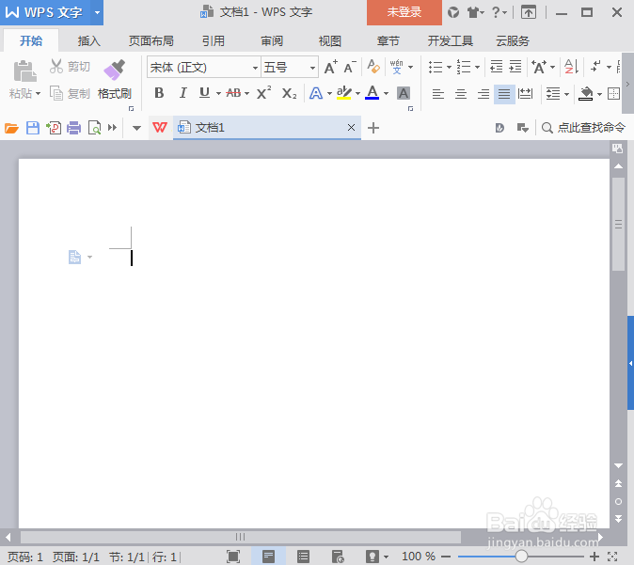Expand the numbered list dropdown arrow
Screen dimensions: 634x565
point(478,67)
